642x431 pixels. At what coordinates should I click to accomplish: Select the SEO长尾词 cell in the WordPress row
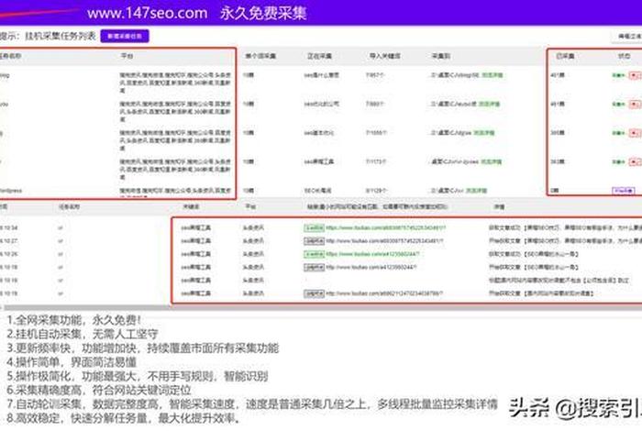[x=317, y=191]
